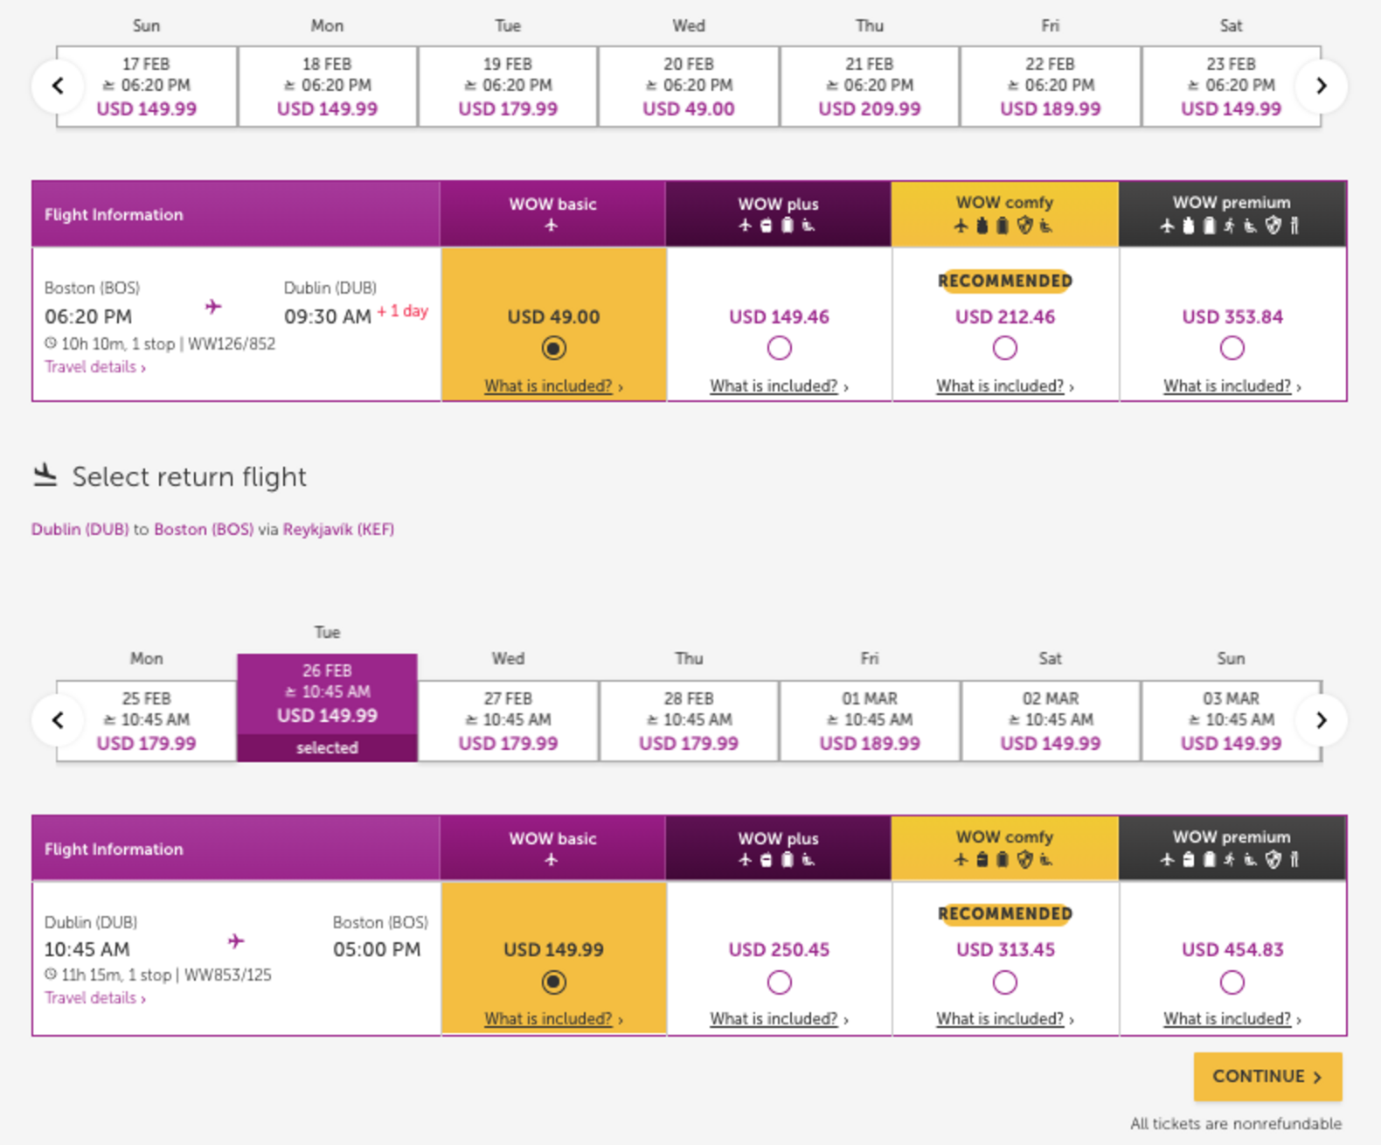Pick return date 28 FEB
1381x1145 pixels.
click(689, 721)
